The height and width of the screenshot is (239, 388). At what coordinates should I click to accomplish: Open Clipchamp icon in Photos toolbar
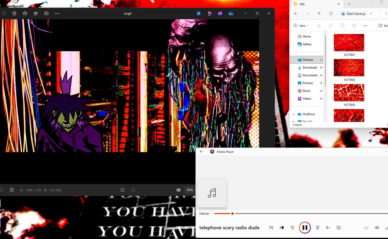[x=220, y=13]
